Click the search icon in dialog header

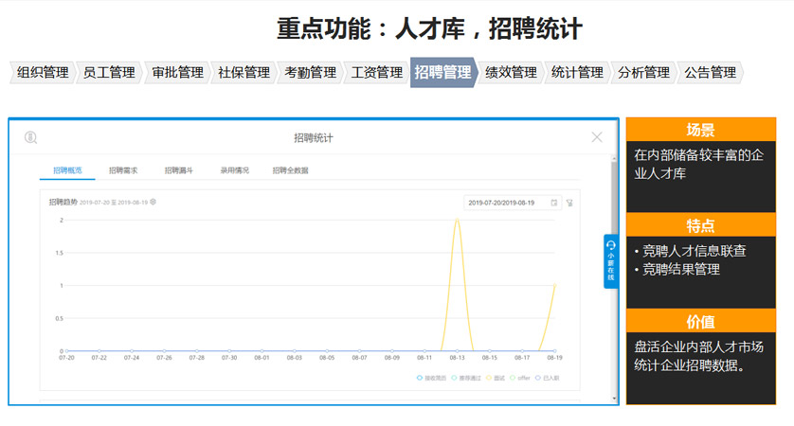(30, 137)
